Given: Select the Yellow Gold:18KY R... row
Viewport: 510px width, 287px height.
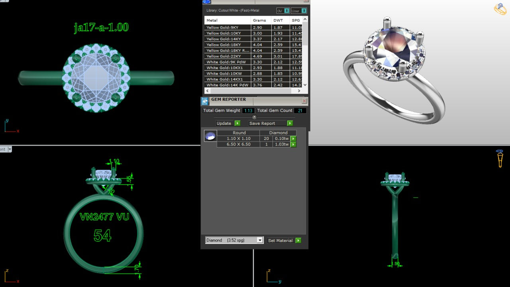Looking at the screenshot, I should click(253, 51).
